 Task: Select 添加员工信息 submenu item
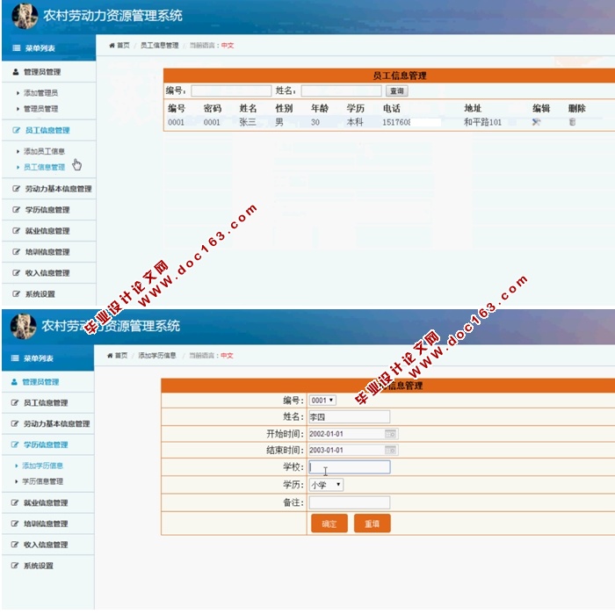44,151
